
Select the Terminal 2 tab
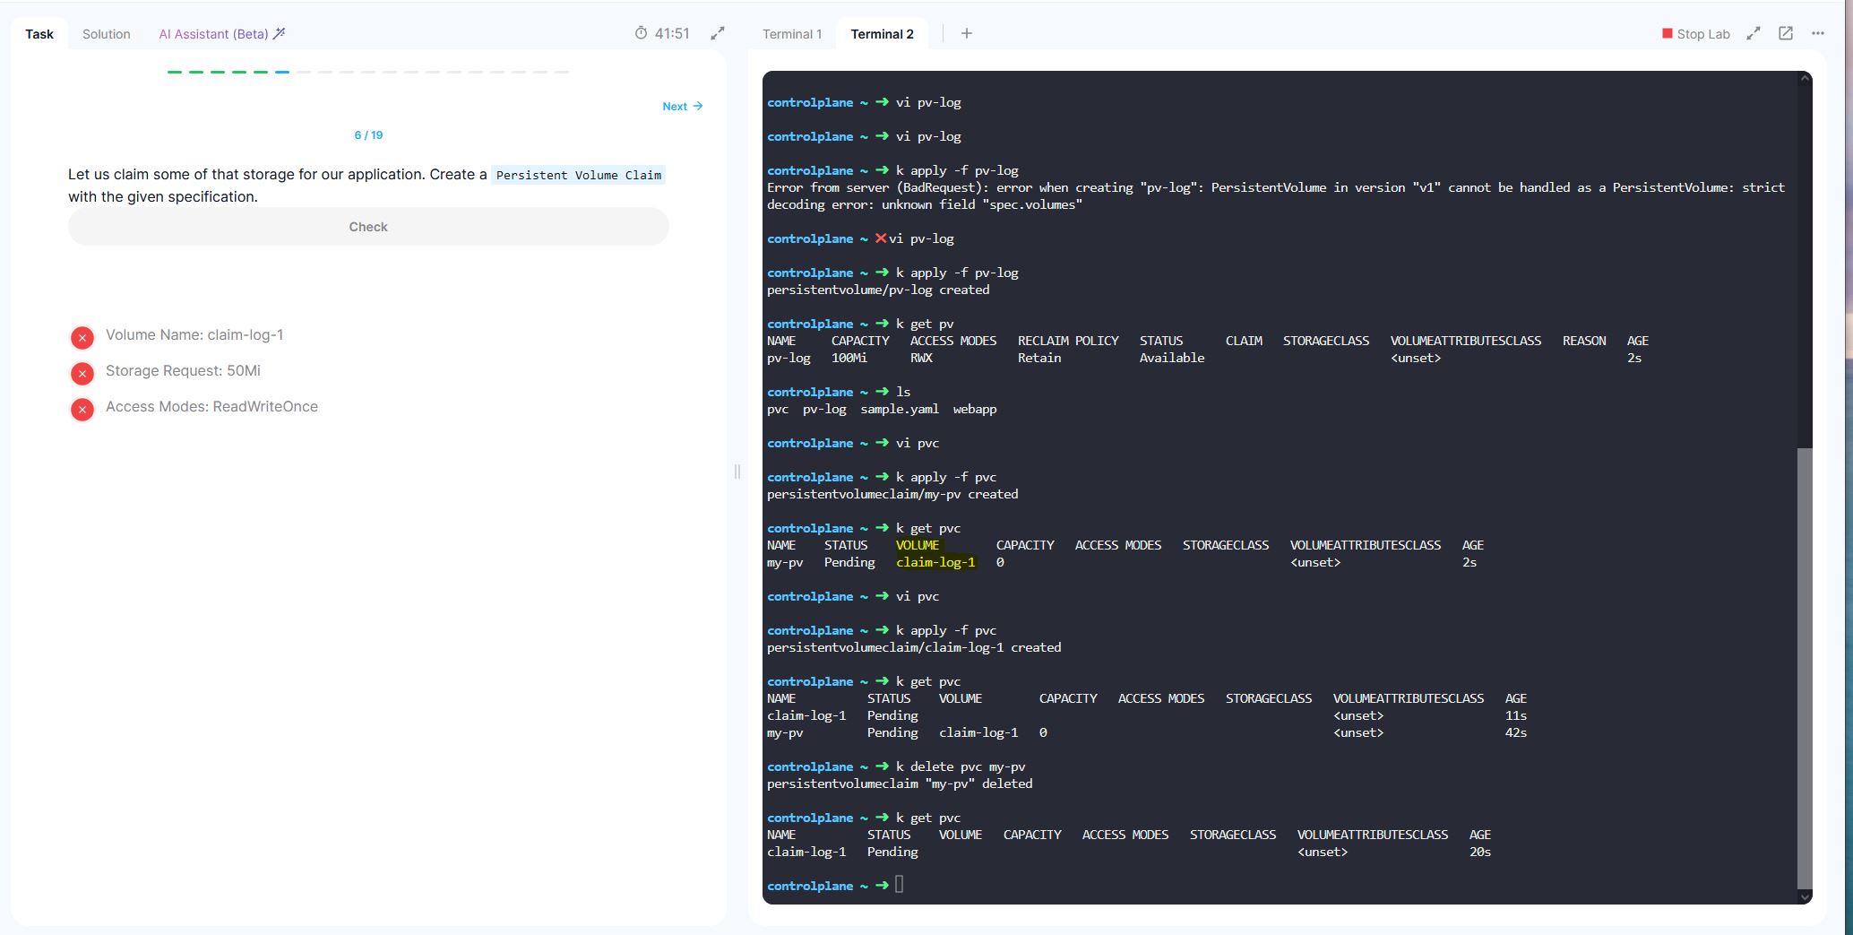(x=882, y=34)
